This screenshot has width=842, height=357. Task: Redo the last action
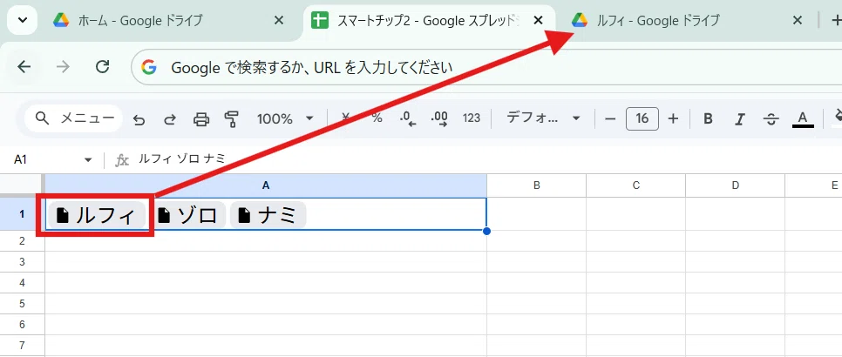point(170,119)
